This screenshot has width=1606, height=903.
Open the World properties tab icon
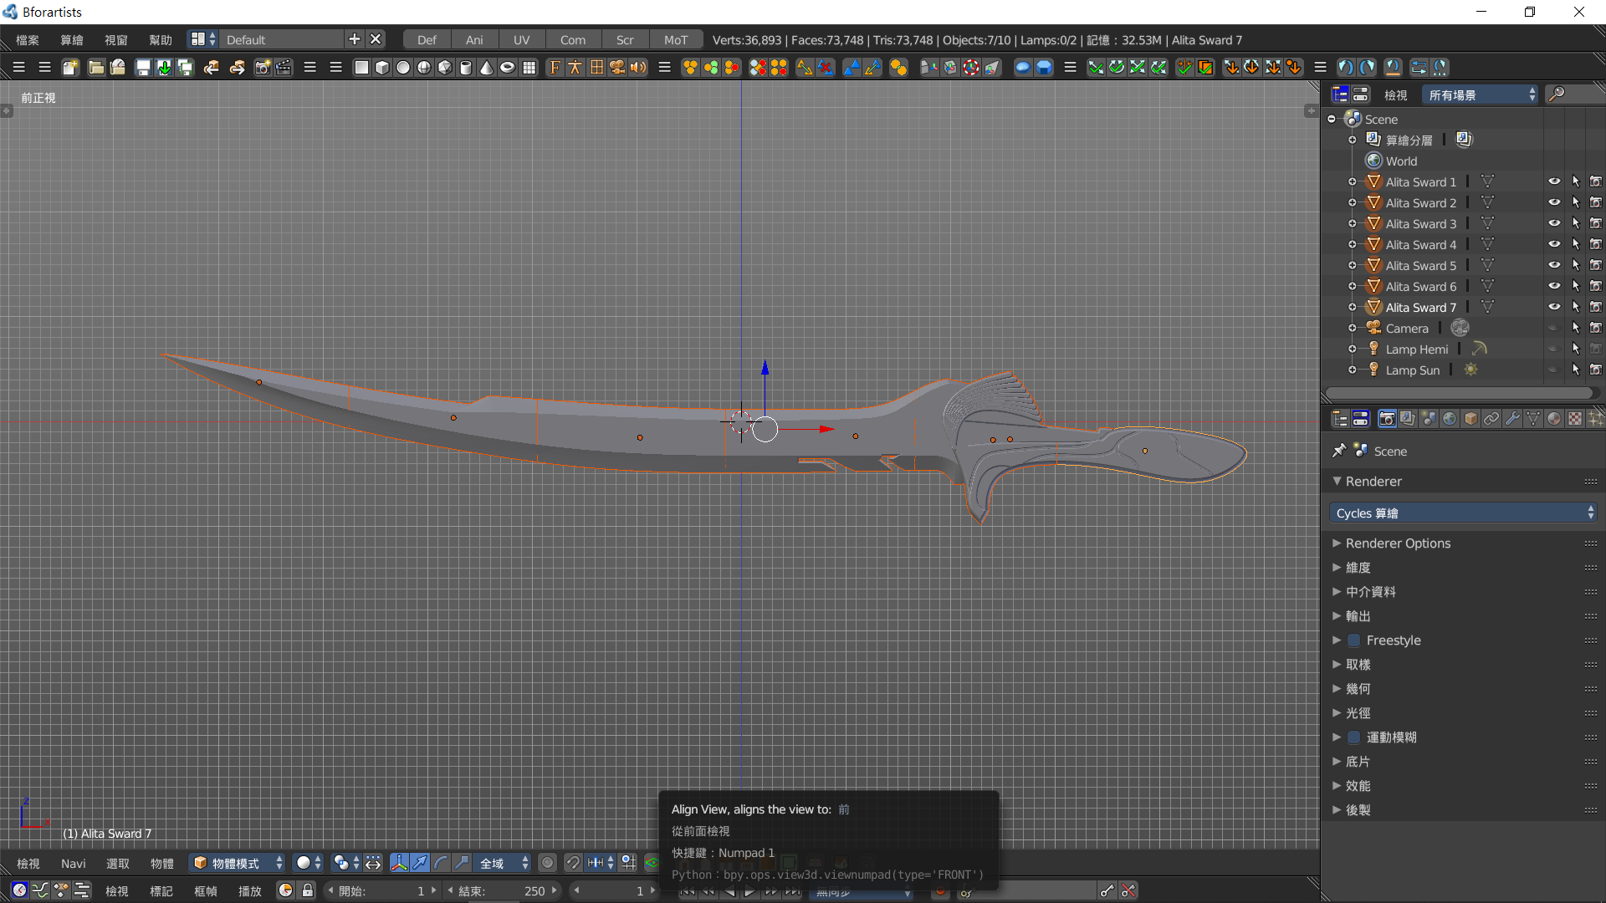point(1450,419)
